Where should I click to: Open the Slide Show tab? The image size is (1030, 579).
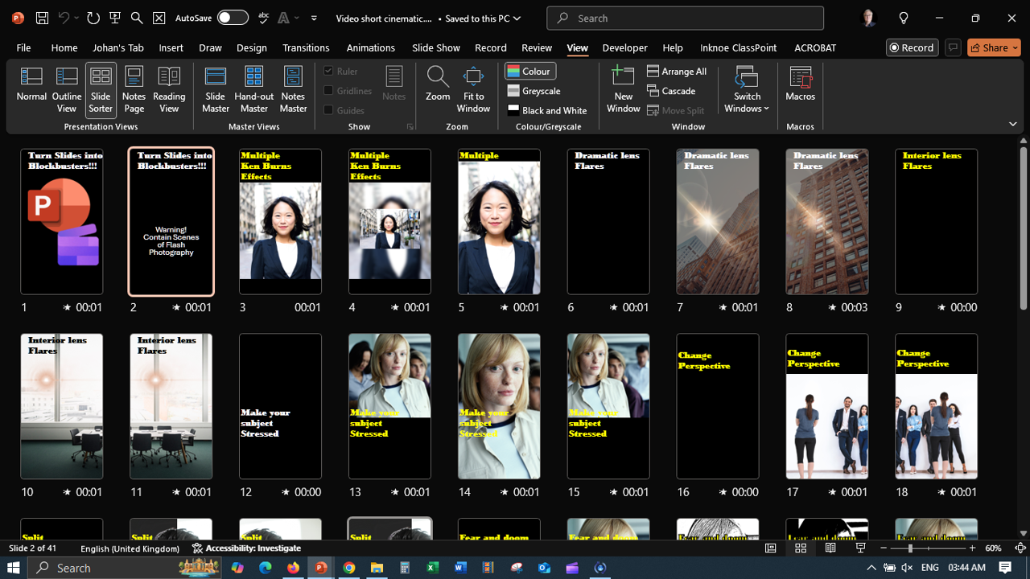[x=436, y=47]
